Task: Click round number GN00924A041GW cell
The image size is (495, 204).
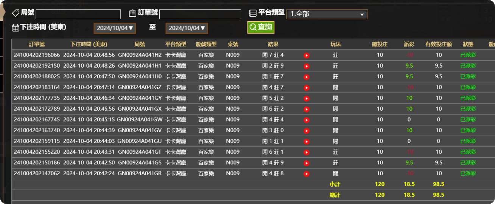Action: point(140,120)
